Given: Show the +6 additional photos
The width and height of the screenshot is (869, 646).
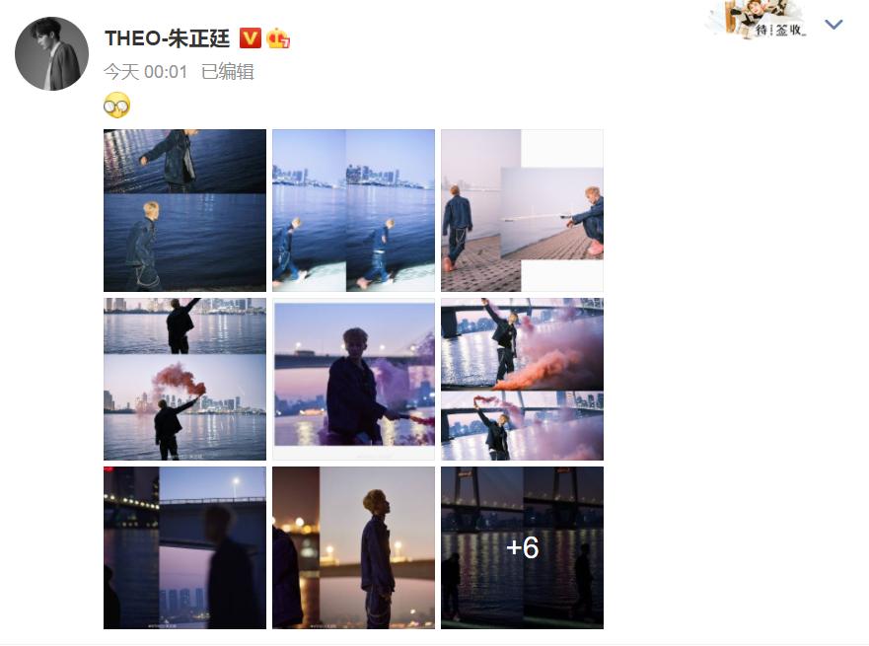Looking at the screenshot, I should [x=522, y=547].
